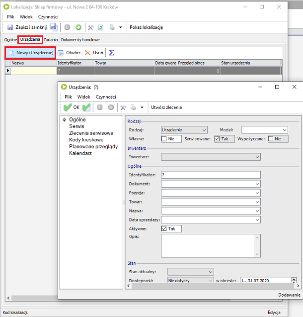Select the row arrow indicator in devices grid

click(8, 71)
